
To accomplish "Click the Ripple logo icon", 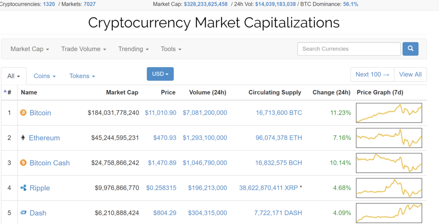I will pyautogui.click(x=23, y=188).
